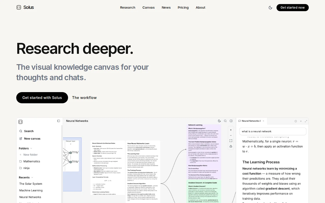Zoom in using the canvas plus control

pos(231,130)
